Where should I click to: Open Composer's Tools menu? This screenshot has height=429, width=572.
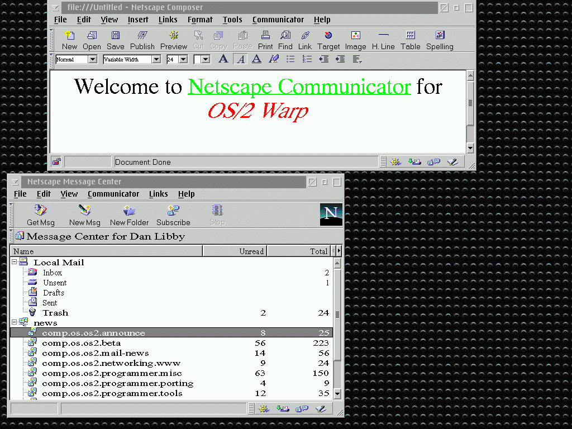point(232,20)
